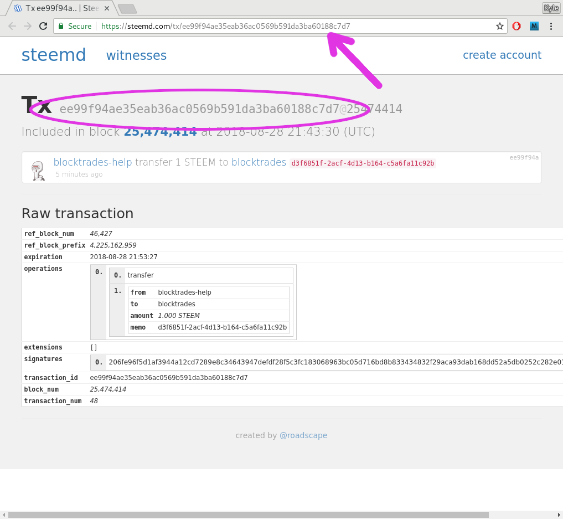Close the Tx ee99f94a browser tab
Screen dimensions: 563x519
(107, 8)
